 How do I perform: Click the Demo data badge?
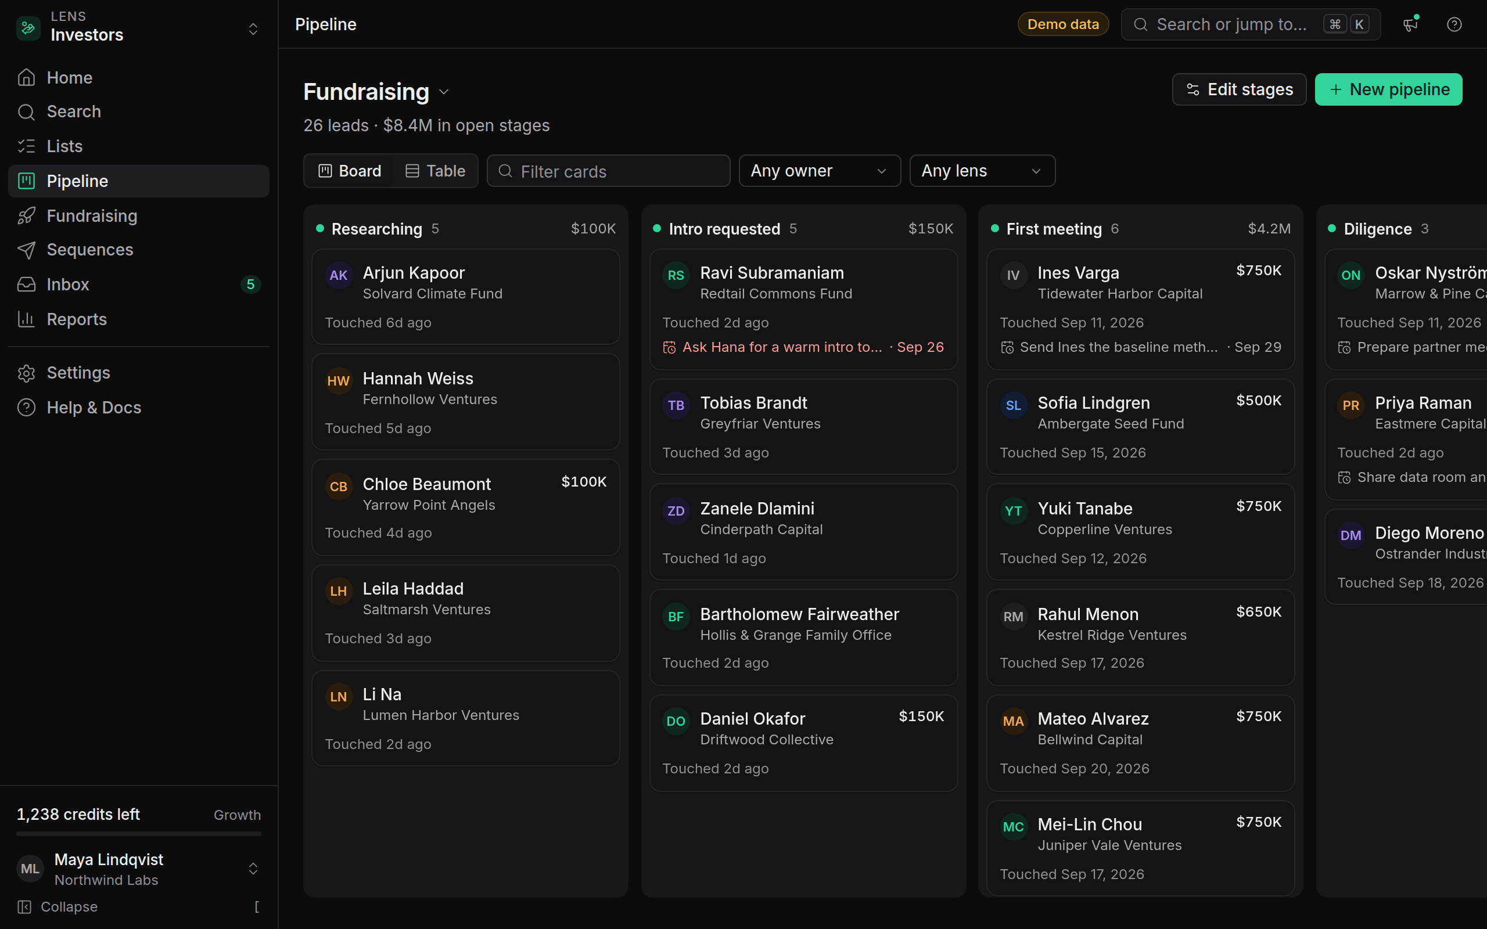1063,24
